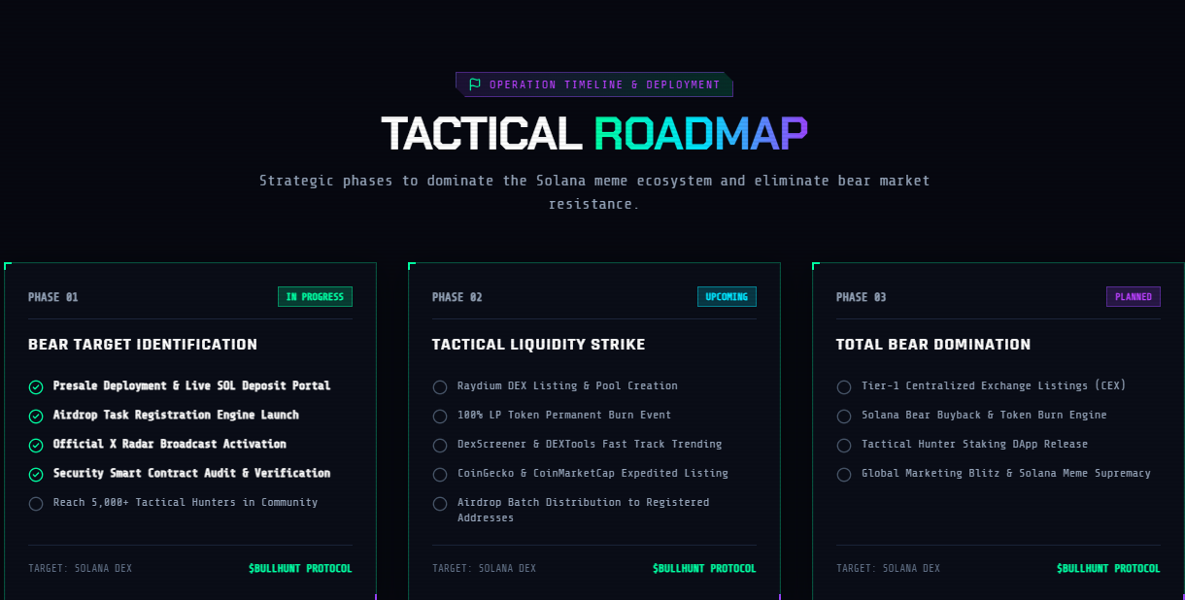Click the circle beside Tier-1 Centralized Exchange Listings
The image size is (1185, 600).
844,387
